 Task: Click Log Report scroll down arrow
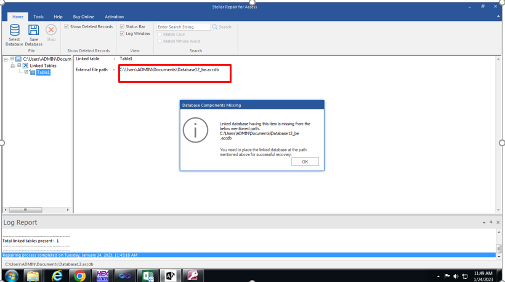click(x=499, y=257)
